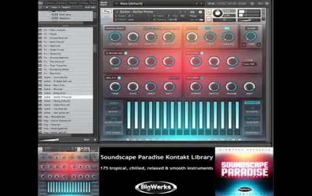Switch to the second envelope tab
Image resolution: width=312 pixels, height=196 pixels.
coord(171,28)
